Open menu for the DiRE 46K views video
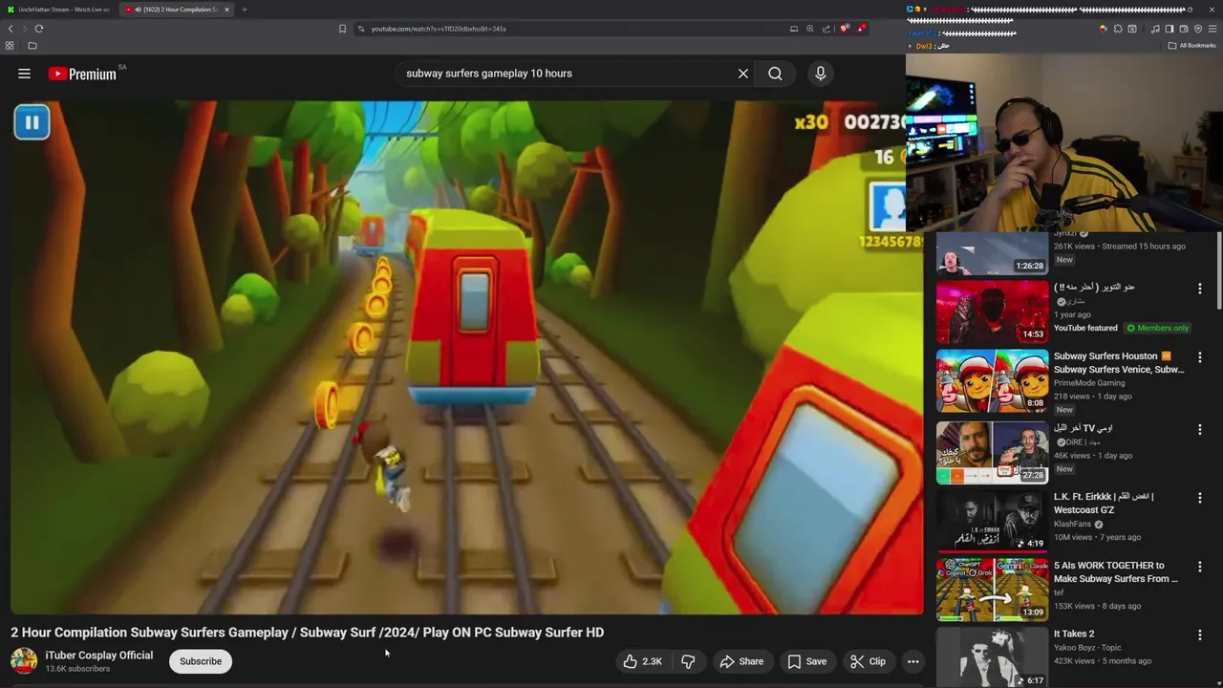The image size is (1223, 688). 1200,429
